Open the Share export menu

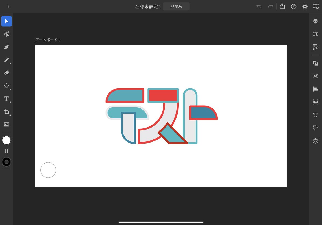282,6
